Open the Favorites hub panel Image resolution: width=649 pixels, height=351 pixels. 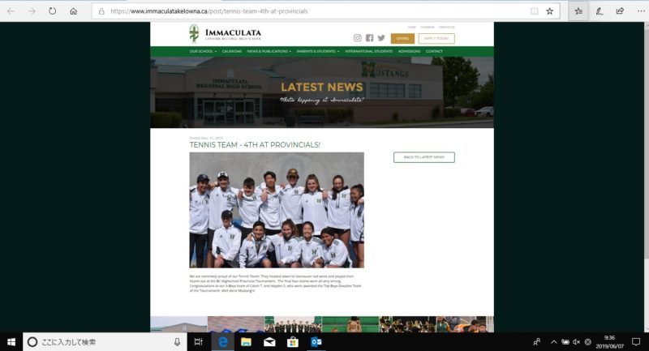(x=578, y=11)
